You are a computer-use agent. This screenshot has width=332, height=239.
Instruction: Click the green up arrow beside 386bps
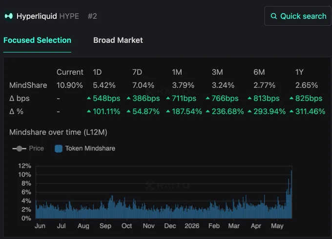point(128,98)
